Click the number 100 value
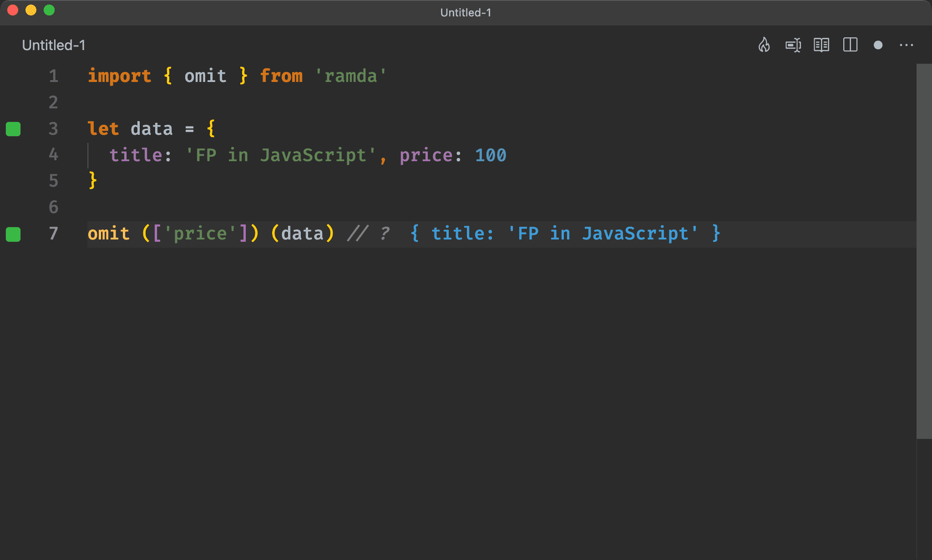Viewport: 932px width, 560px height. [491, 155]
